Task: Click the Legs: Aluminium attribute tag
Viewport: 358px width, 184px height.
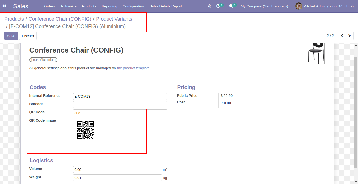Action: point(43,60)
